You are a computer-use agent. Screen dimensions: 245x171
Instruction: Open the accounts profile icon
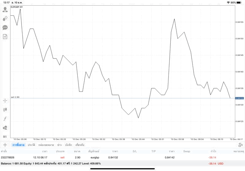pos(5,10)
